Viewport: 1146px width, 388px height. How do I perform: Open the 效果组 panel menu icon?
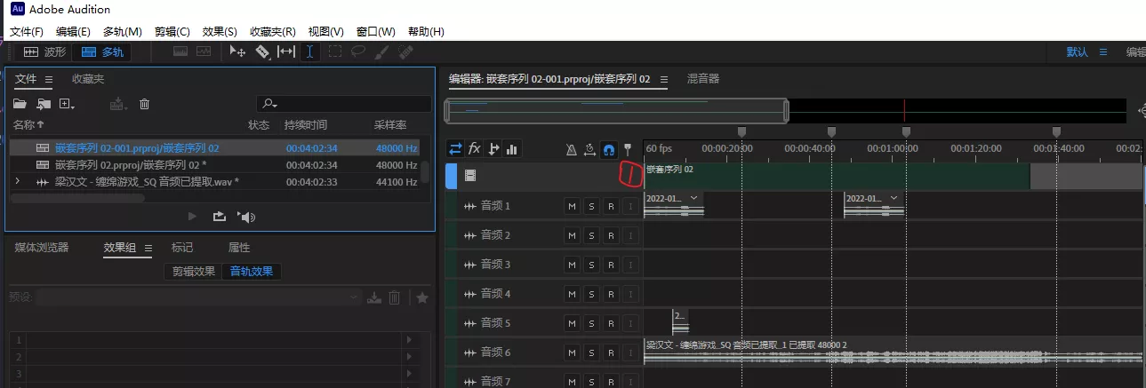148,248
